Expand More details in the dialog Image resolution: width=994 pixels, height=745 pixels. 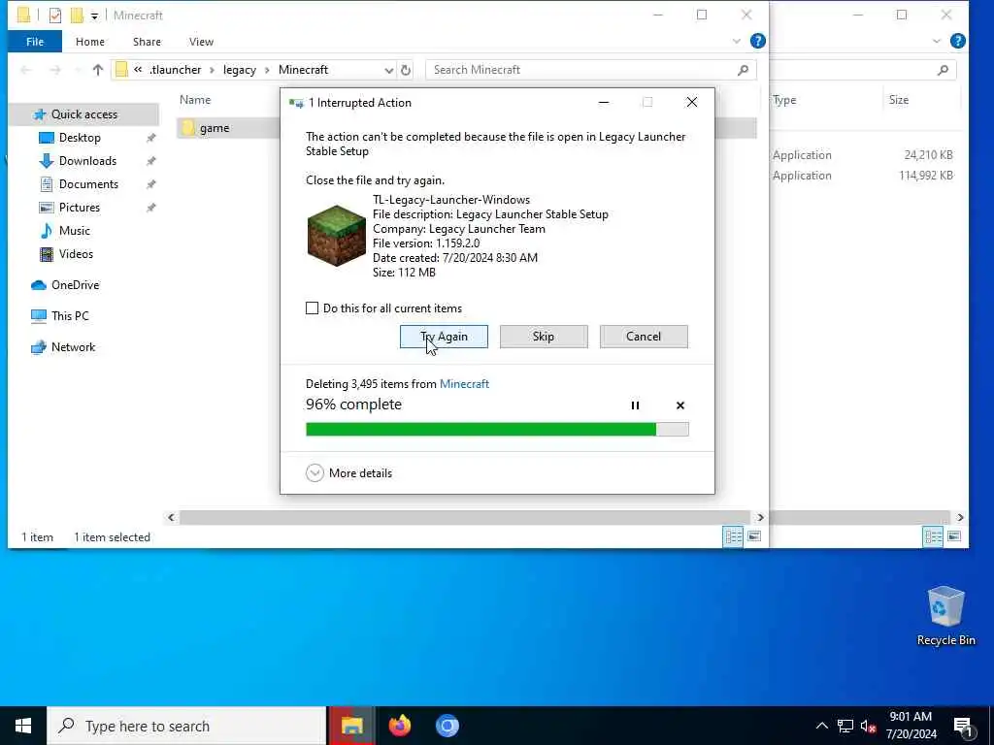click(348, 473)
